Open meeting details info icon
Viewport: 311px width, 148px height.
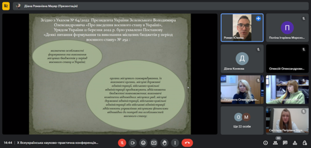pos(265,143)
